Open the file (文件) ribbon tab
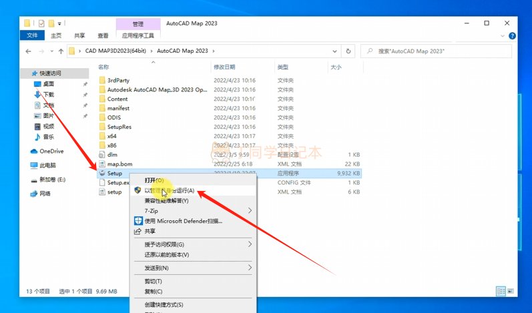532x313 pixels. click(32, 35)
